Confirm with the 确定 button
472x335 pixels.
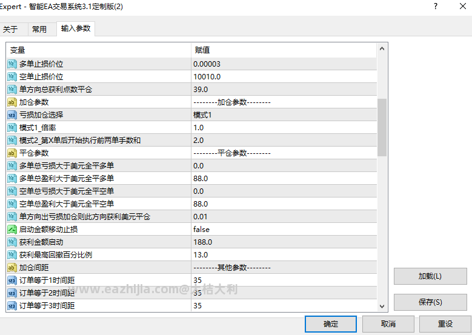point(330,324)
